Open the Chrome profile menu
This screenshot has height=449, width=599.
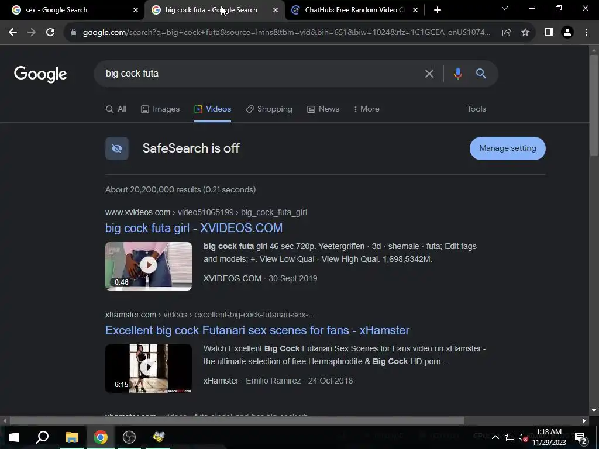567,33
